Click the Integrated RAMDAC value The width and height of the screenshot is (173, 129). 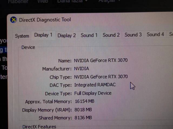click(95, 85)
